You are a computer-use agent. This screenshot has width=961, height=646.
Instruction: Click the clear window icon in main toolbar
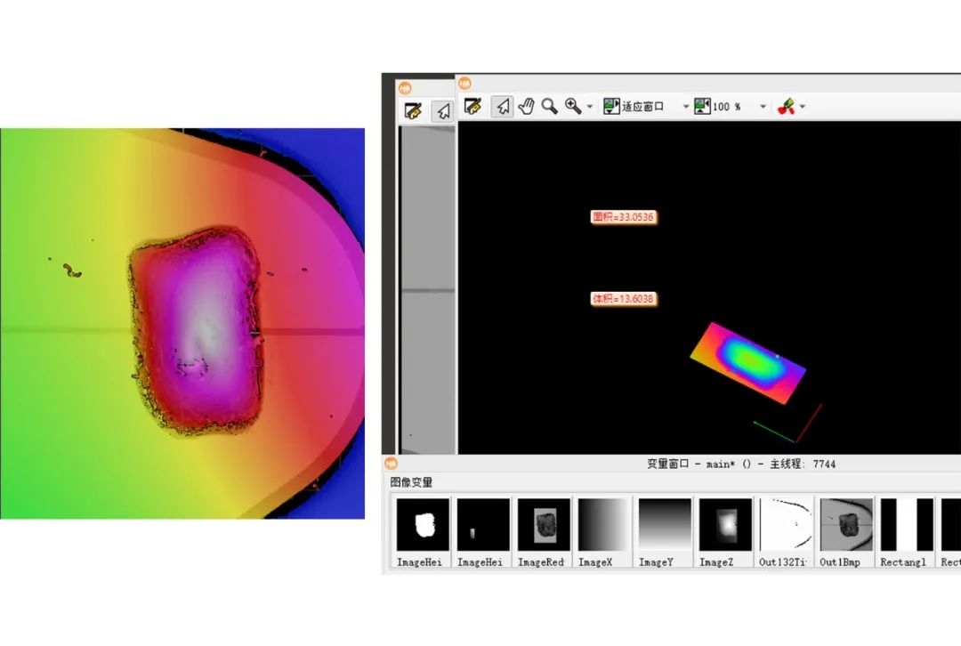point(472,107)
